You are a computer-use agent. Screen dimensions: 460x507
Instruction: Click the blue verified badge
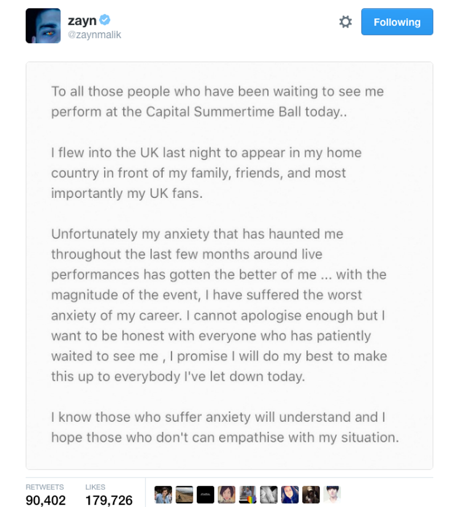click(x=106, y=20)
